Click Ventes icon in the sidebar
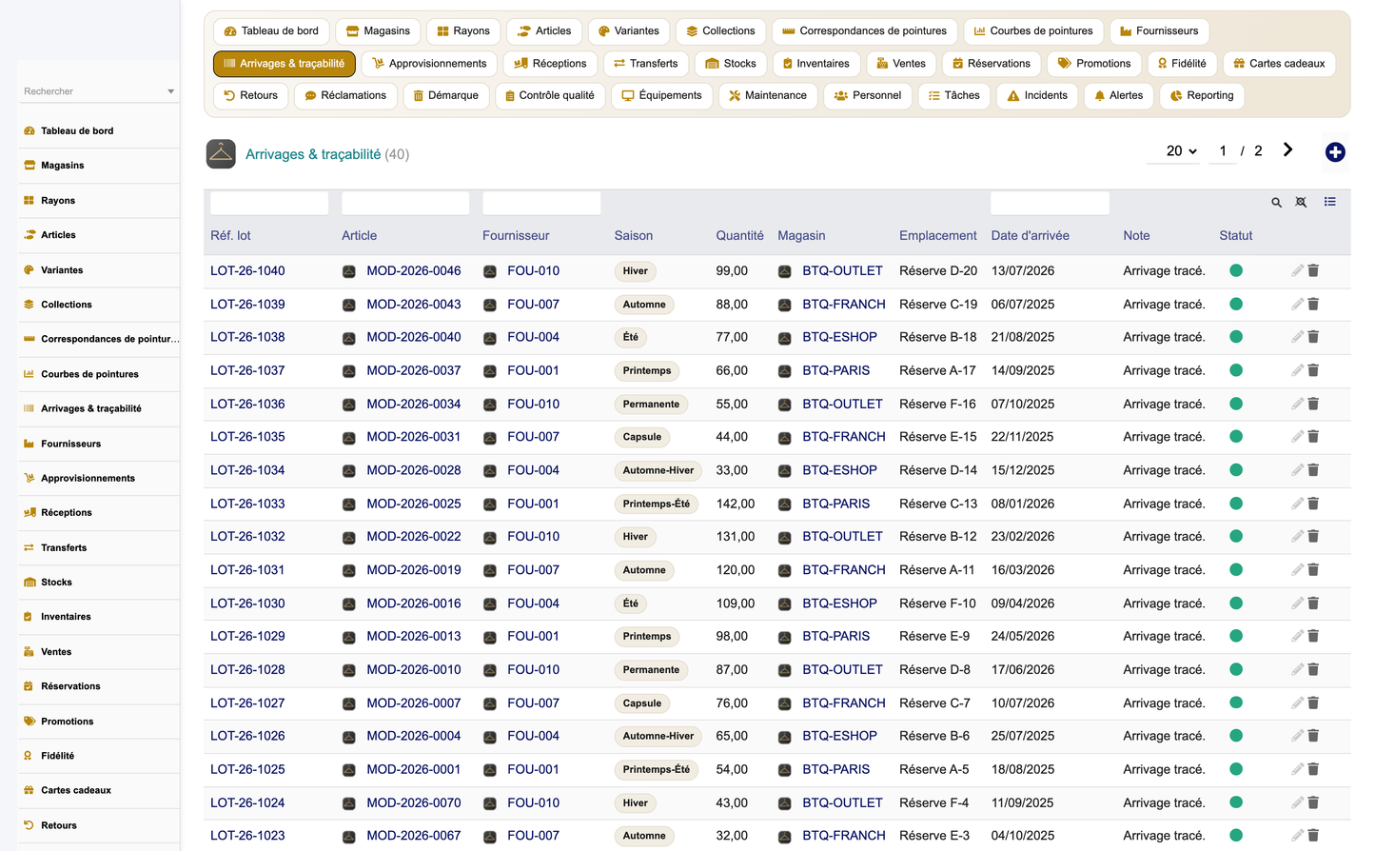The width and height of the screenshot is (1375, 851). pyautogui.click(x=29, y=651)
